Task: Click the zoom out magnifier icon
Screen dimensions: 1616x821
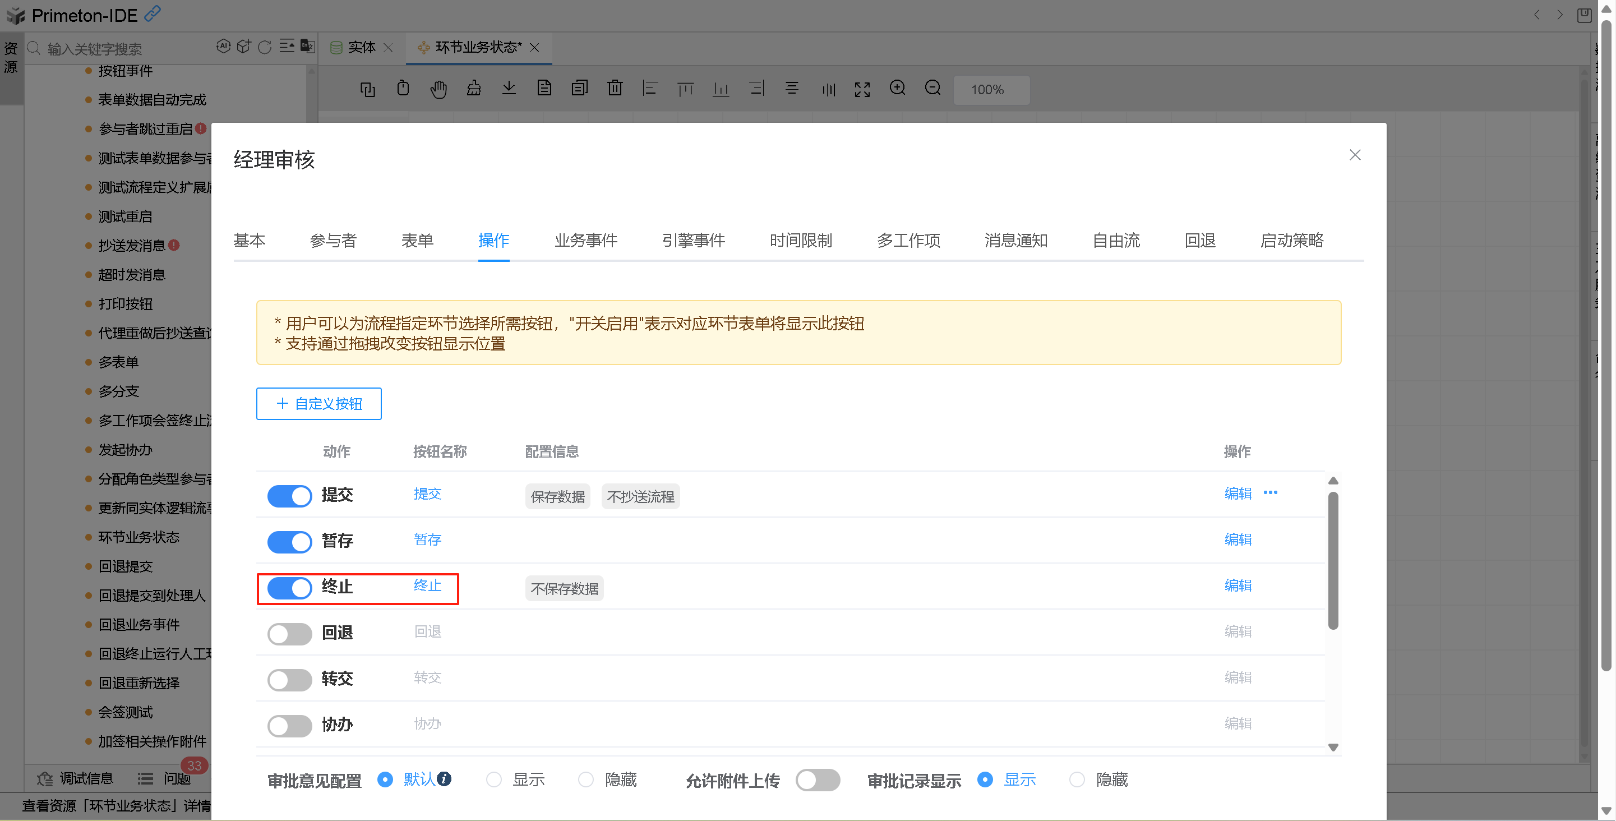Action: pyautogui.click(x=933, y=89)
